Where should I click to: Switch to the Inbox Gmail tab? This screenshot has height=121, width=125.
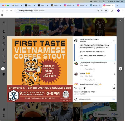pyautogui.click(x=17, y=5)
